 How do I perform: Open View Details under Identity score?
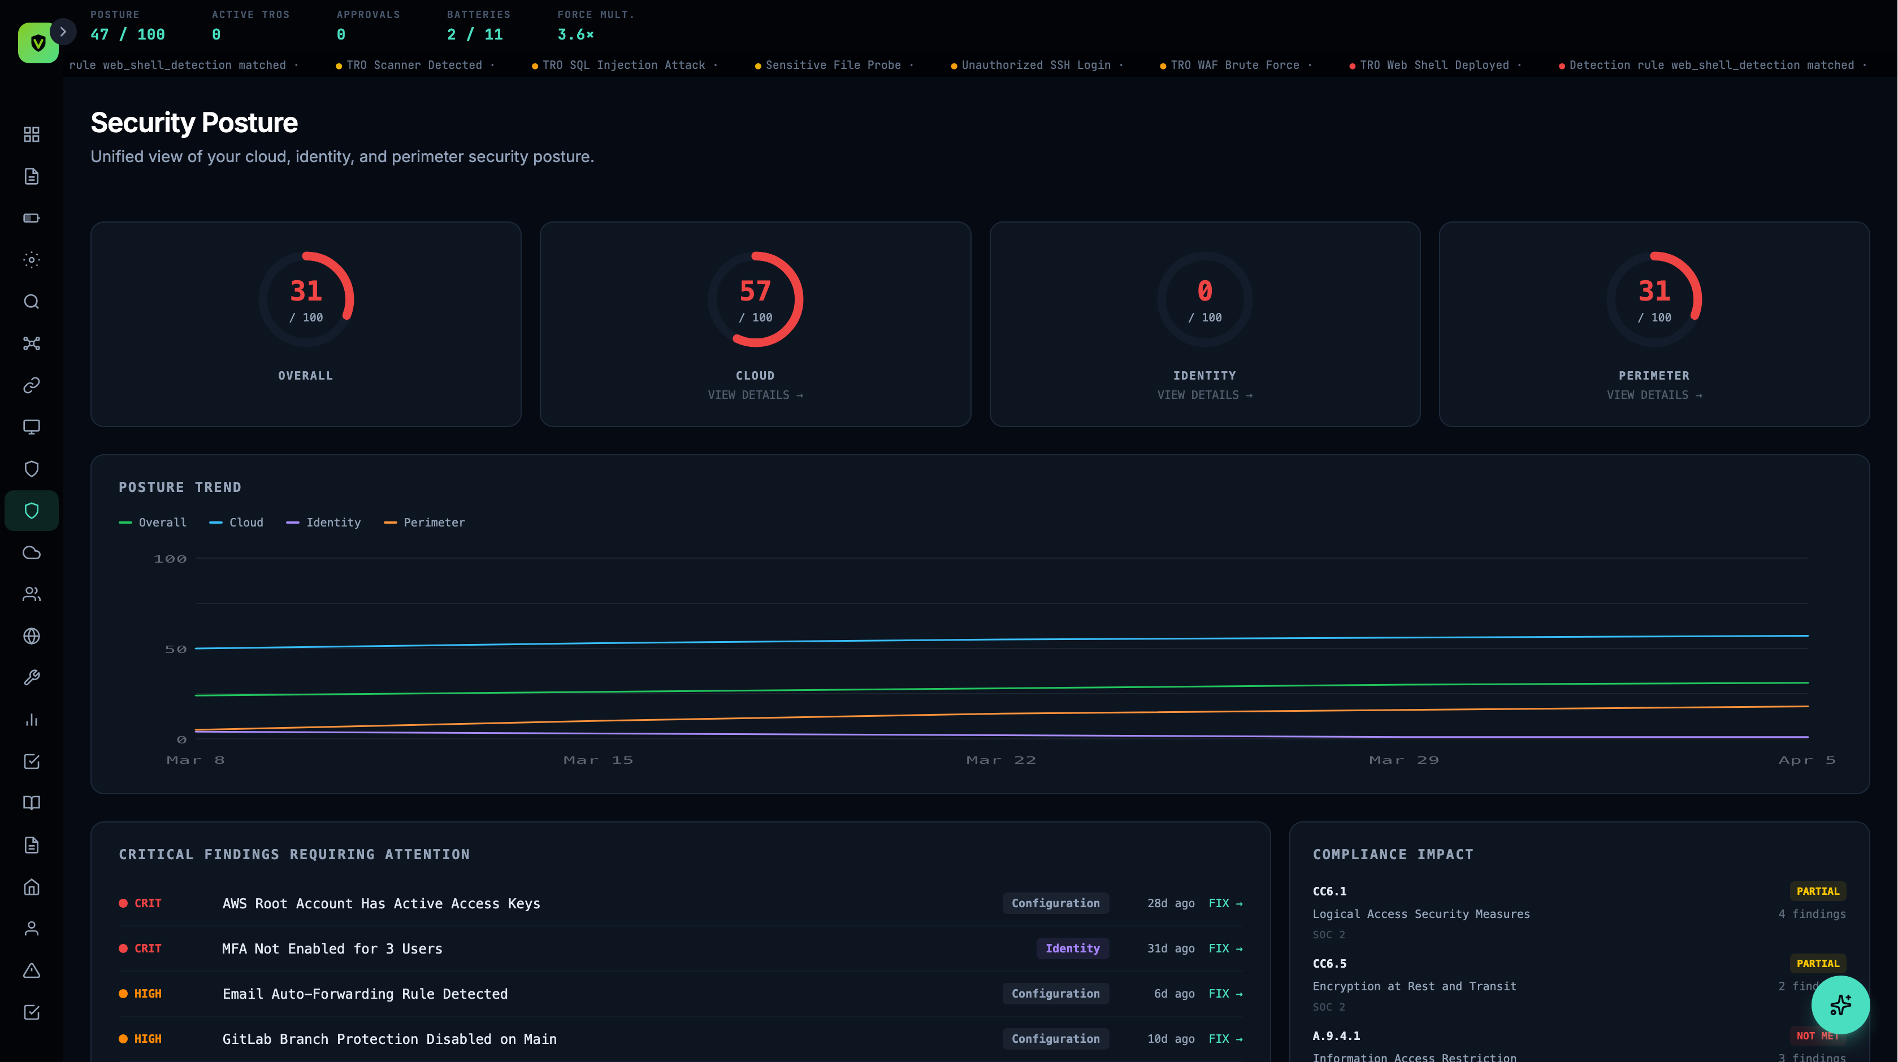tap(1204, 395)
